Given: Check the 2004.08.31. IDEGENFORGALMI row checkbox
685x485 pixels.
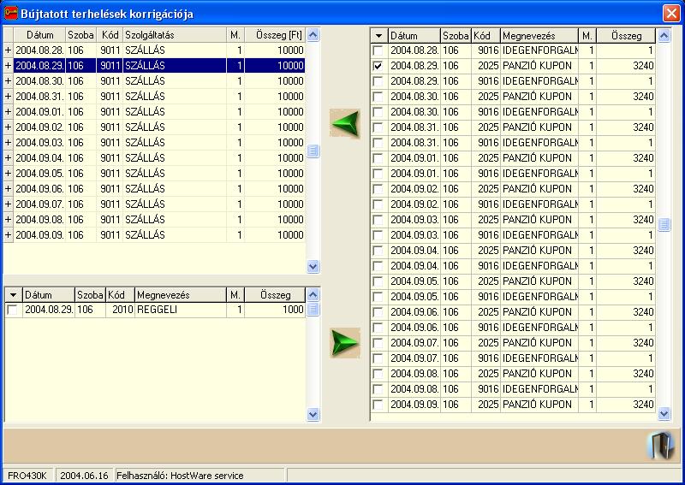Looking at the screenshot, I should [x=378, y=143].
